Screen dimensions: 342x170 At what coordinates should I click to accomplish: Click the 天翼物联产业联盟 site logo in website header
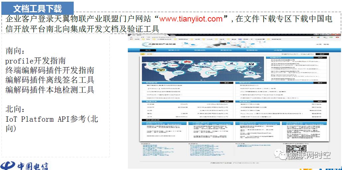click(x=159, y=44)
